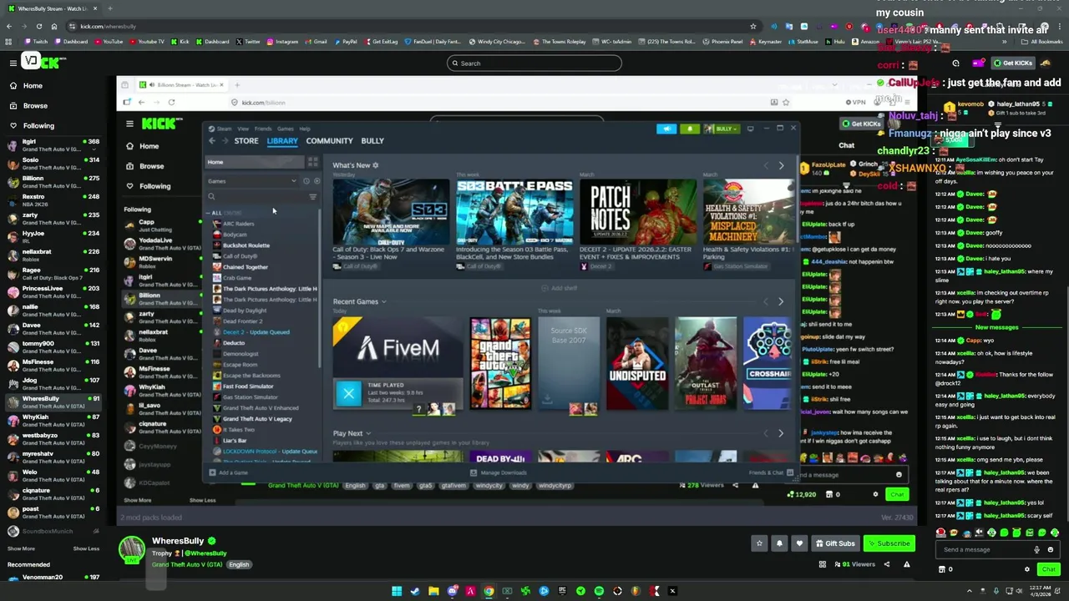This screenshot has width=1069, height=601.
Task: Click microphone icon in outer chat box
Action: (x=1036, y=550)
